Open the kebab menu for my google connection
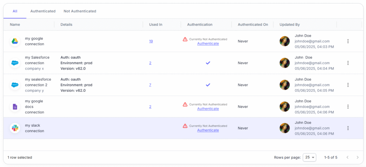The height and width of the screenshot is (167, 366). coord(348,41)
